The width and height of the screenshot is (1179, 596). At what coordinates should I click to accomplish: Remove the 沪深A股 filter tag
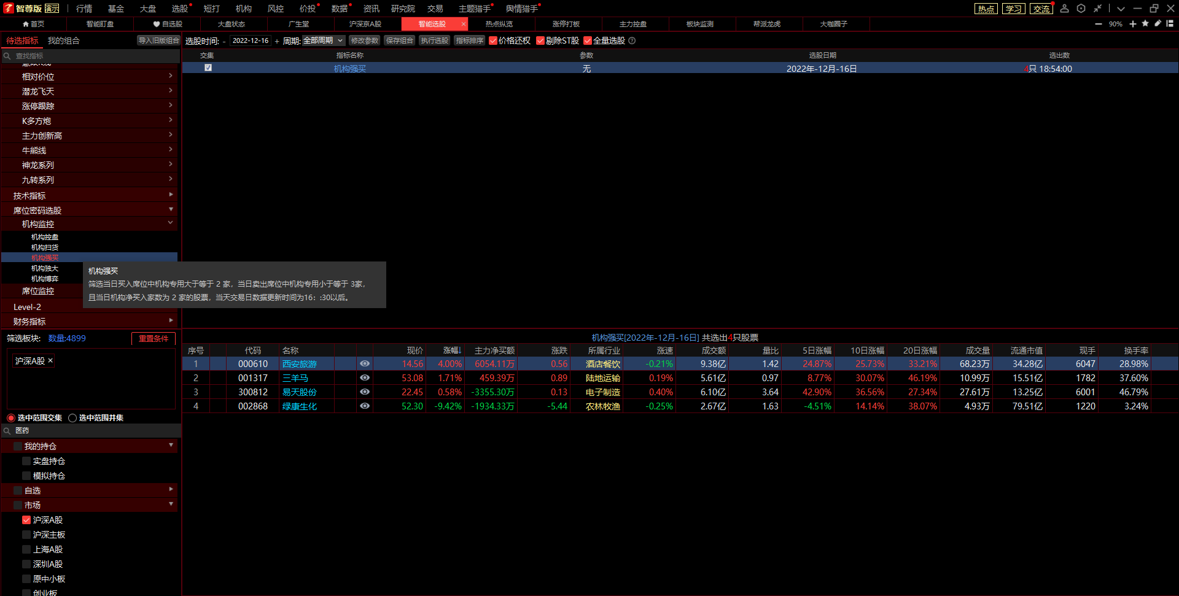50,360
